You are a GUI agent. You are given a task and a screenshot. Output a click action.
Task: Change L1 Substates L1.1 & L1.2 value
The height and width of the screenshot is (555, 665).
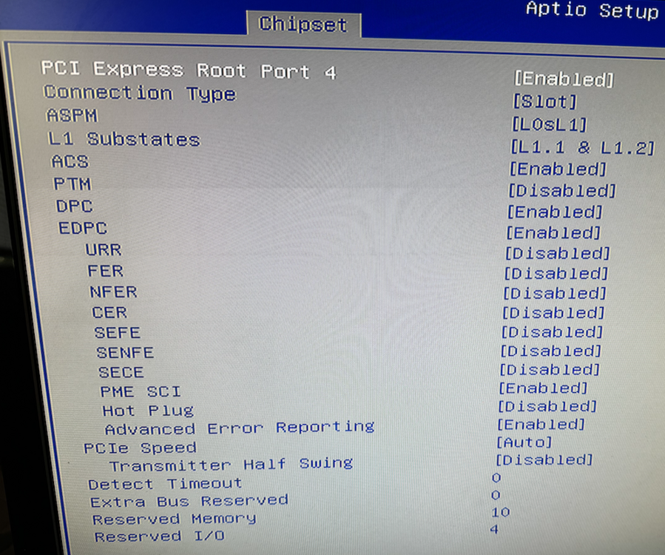pos(583,148)
